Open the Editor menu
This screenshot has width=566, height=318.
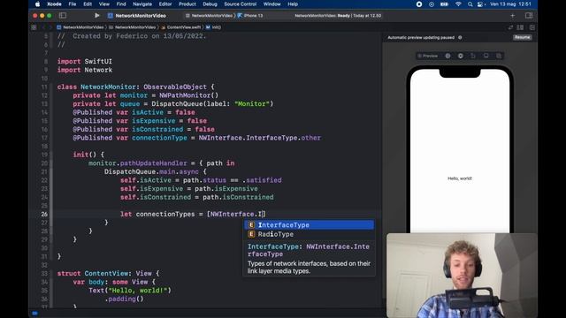(x=165, y=4)
